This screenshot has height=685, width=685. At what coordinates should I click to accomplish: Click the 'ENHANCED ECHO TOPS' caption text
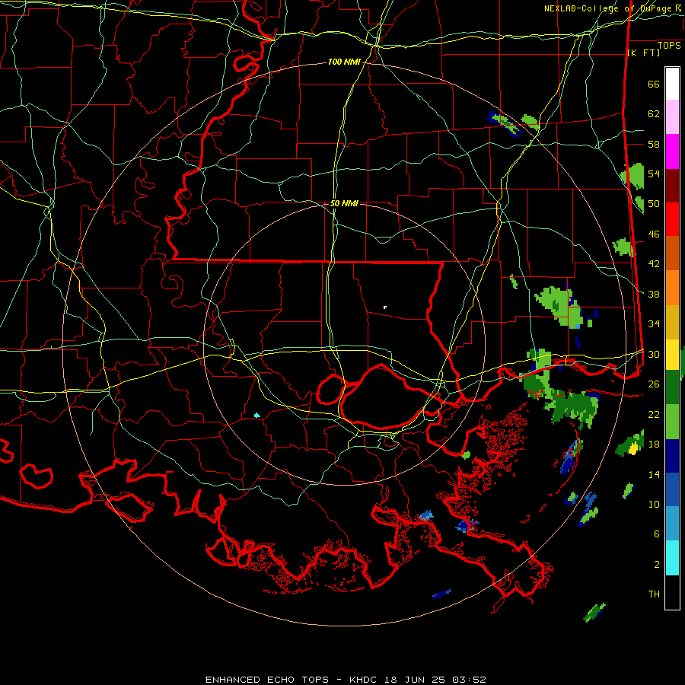coord(267,680)
